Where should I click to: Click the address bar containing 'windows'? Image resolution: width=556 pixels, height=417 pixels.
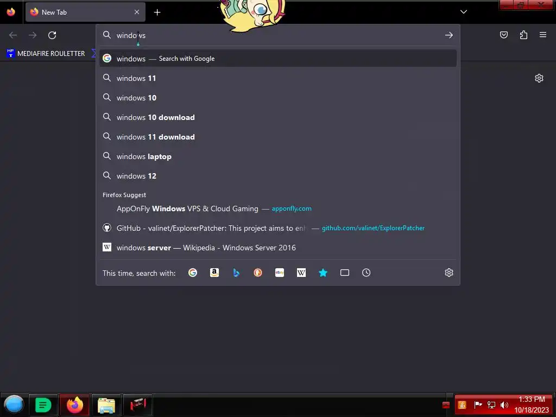tap(278, 35)
